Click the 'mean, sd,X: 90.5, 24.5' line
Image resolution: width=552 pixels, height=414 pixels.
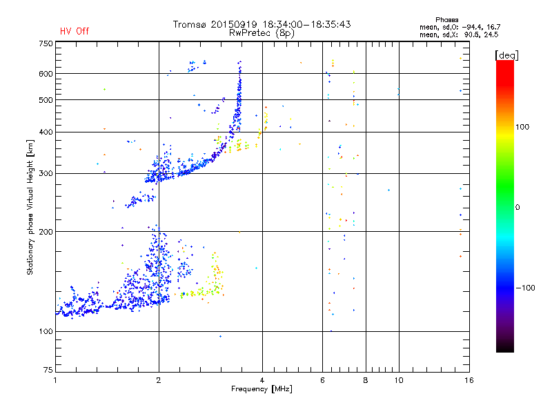(459, 34)
